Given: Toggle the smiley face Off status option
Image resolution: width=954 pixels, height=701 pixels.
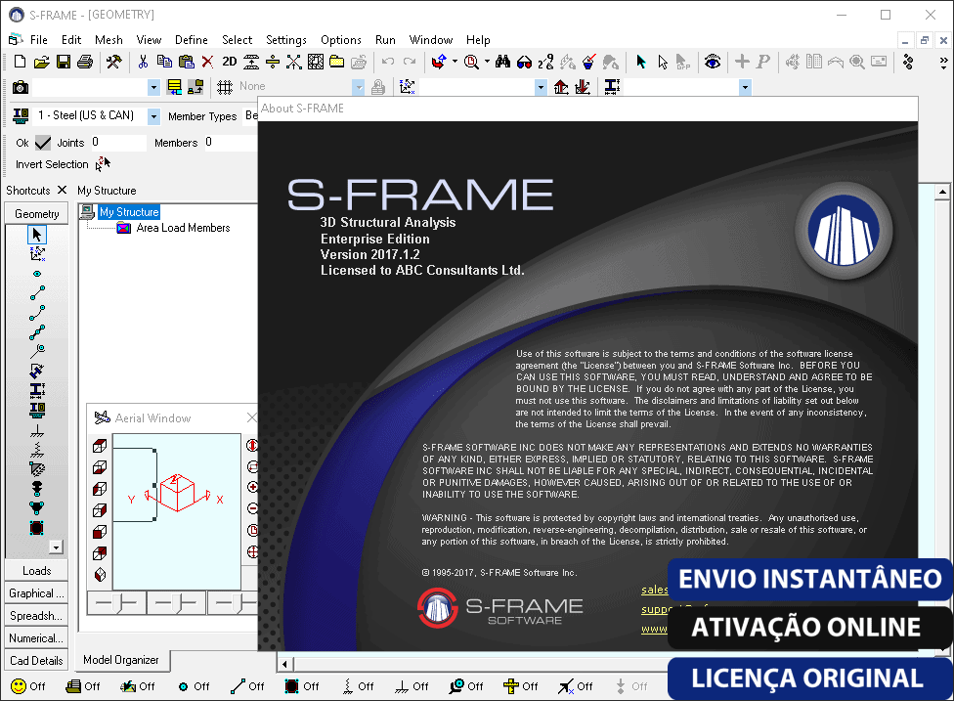Looking at the screenshot, I should (x=28, y=686).
